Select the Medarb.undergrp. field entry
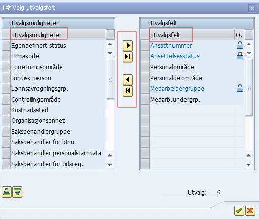 coord(176,100)
